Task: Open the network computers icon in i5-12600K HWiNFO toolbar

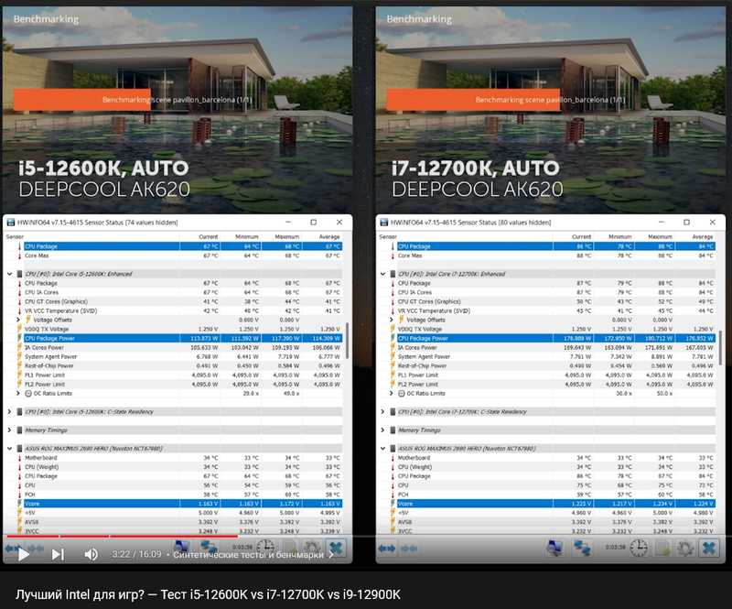Action: tap(209, 547)
